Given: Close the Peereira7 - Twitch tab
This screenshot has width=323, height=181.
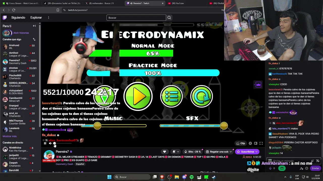Looking at the screenshot, I should (x=163, y=3).
